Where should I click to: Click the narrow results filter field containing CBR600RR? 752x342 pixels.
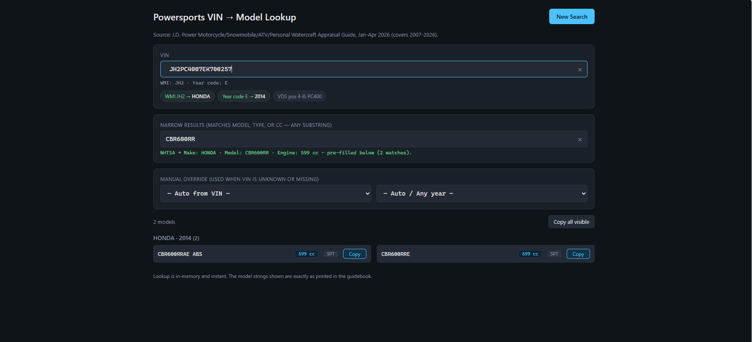click(374, 139)
